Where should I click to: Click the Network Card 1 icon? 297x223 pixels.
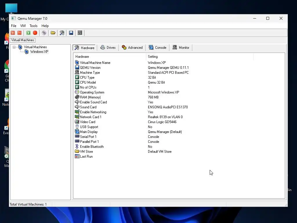tap(77, 117)
